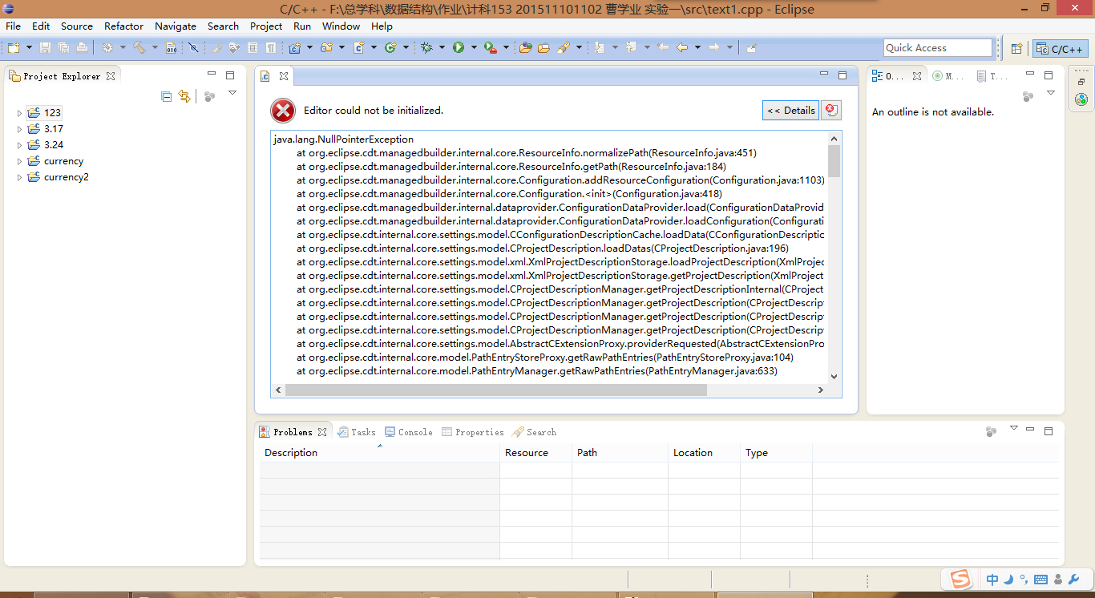Click the << Details button
The width and height of the screenshot is (1095, 598).
(790, 111)
